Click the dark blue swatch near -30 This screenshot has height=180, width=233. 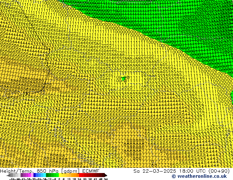click(x=35, y=175)
